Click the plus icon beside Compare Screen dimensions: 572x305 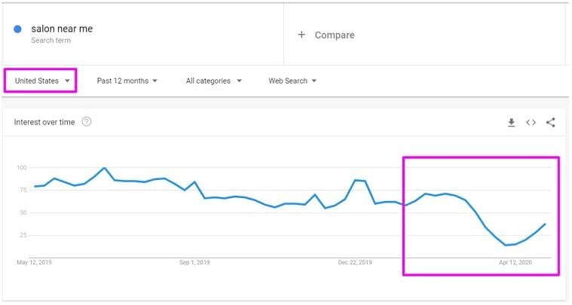[301, 35]
